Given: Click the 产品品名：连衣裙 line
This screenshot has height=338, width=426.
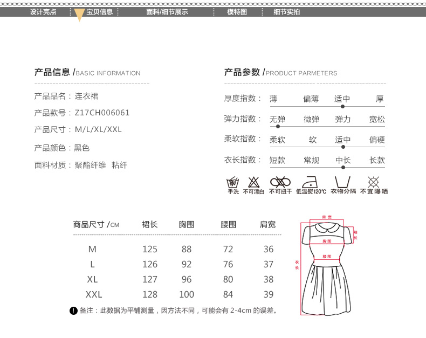Looking at the screenshot, I should click(x=66, y=96).
